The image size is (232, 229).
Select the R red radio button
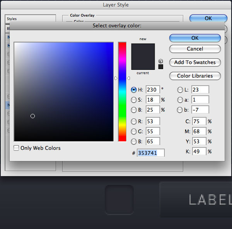[134, 121]
